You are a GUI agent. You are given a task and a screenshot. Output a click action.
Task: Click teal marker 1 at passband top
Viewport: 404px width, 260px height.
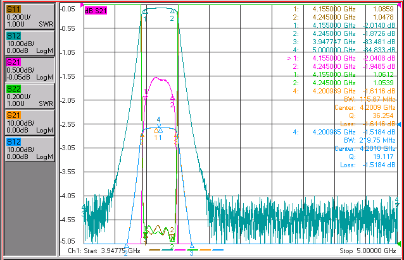coord(145,11)
